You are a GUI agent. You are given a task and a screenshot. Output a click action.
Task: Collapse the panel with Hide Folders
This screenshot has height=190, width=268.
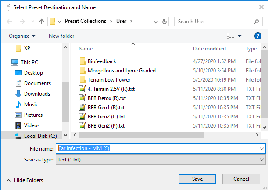(25, 180)
